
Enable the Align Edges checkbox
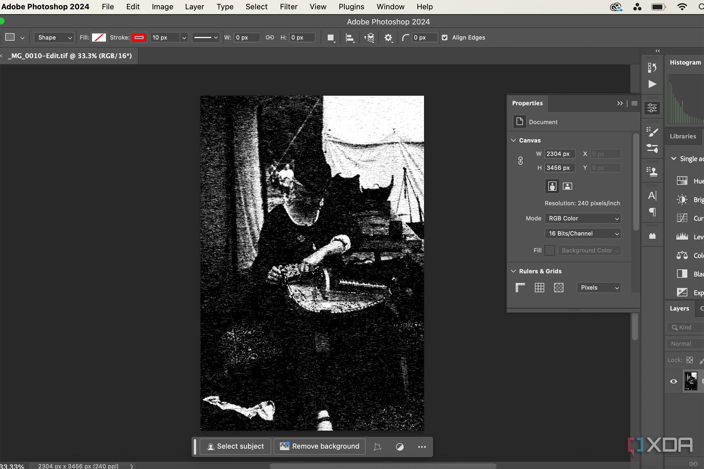coord(445,38)
